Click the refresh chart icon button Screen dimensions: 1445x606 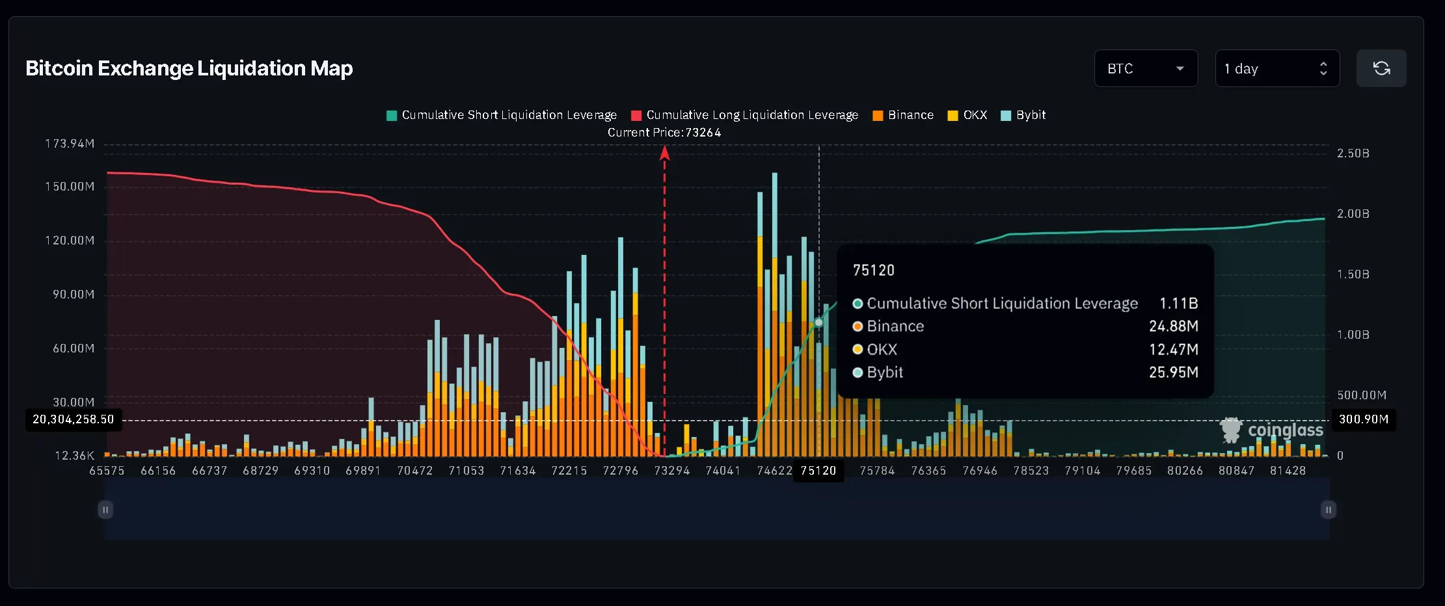point(1381,68)
